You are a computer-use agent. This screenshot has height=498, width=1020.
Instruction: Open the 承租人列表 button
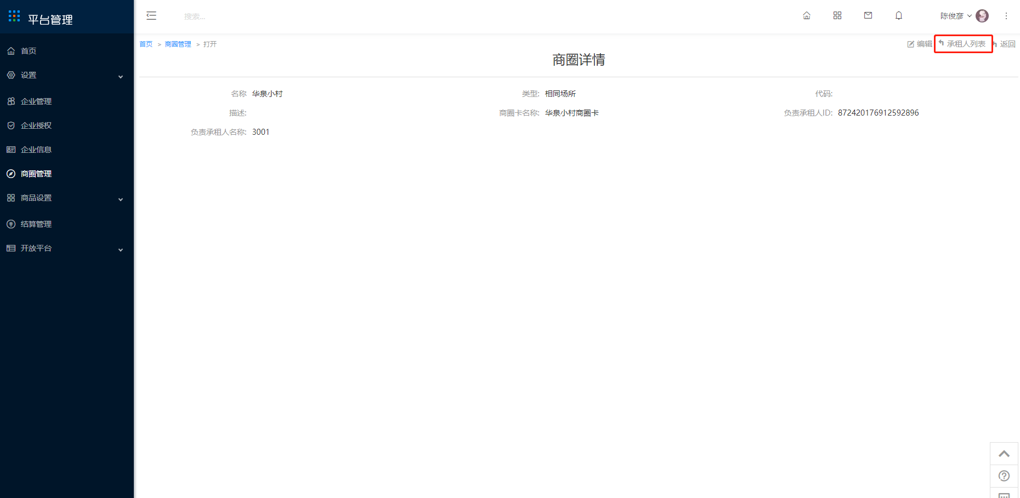(962, 44)
